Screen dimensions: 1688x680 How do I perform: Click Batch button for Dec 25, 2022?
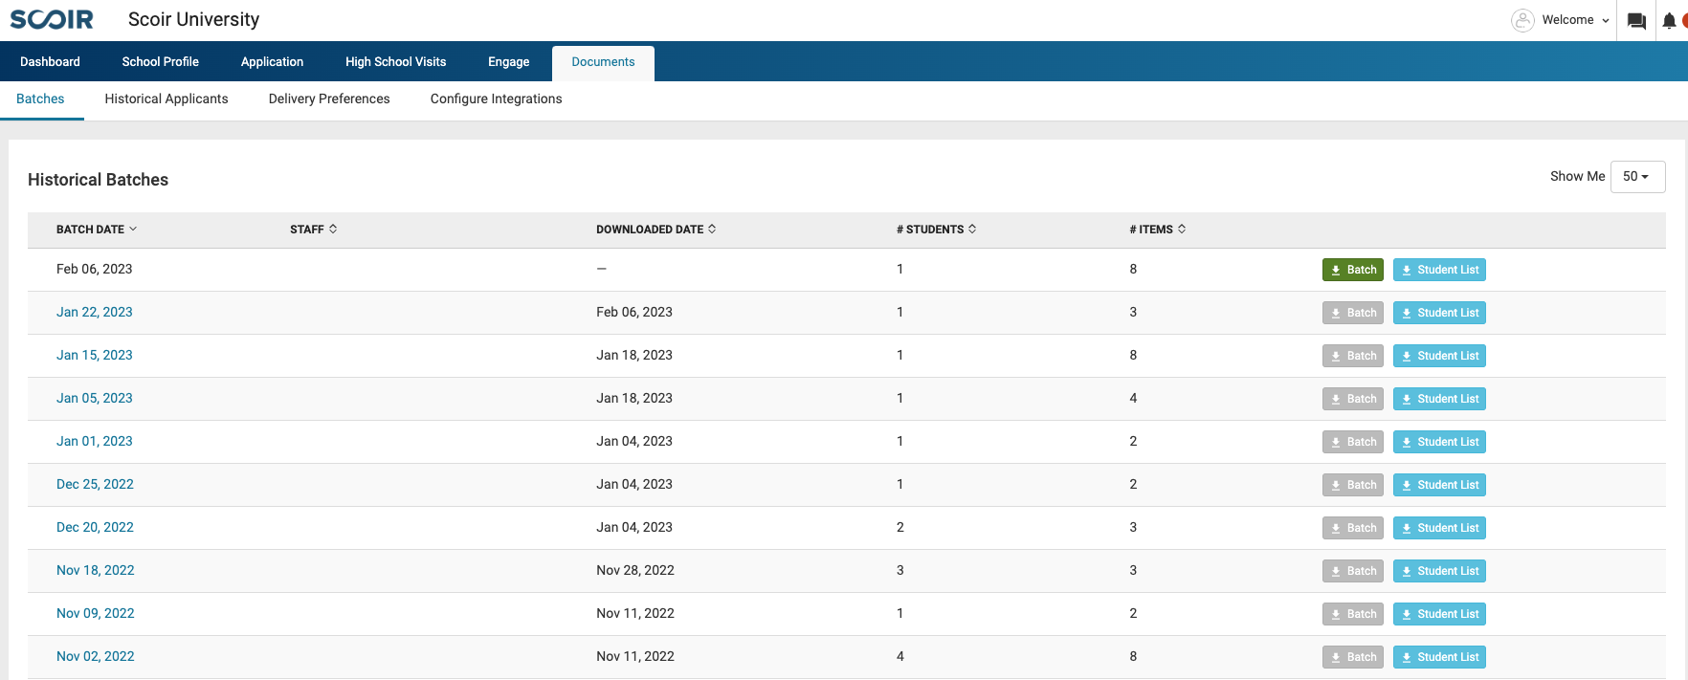[1353, 485]
